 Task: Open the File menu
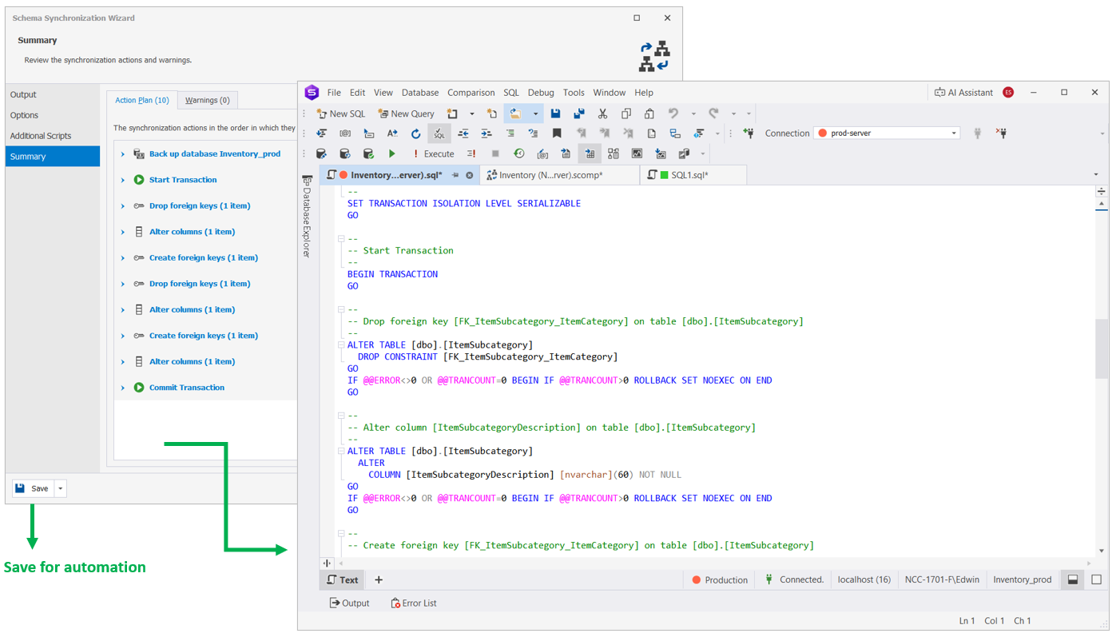point(334,93)
